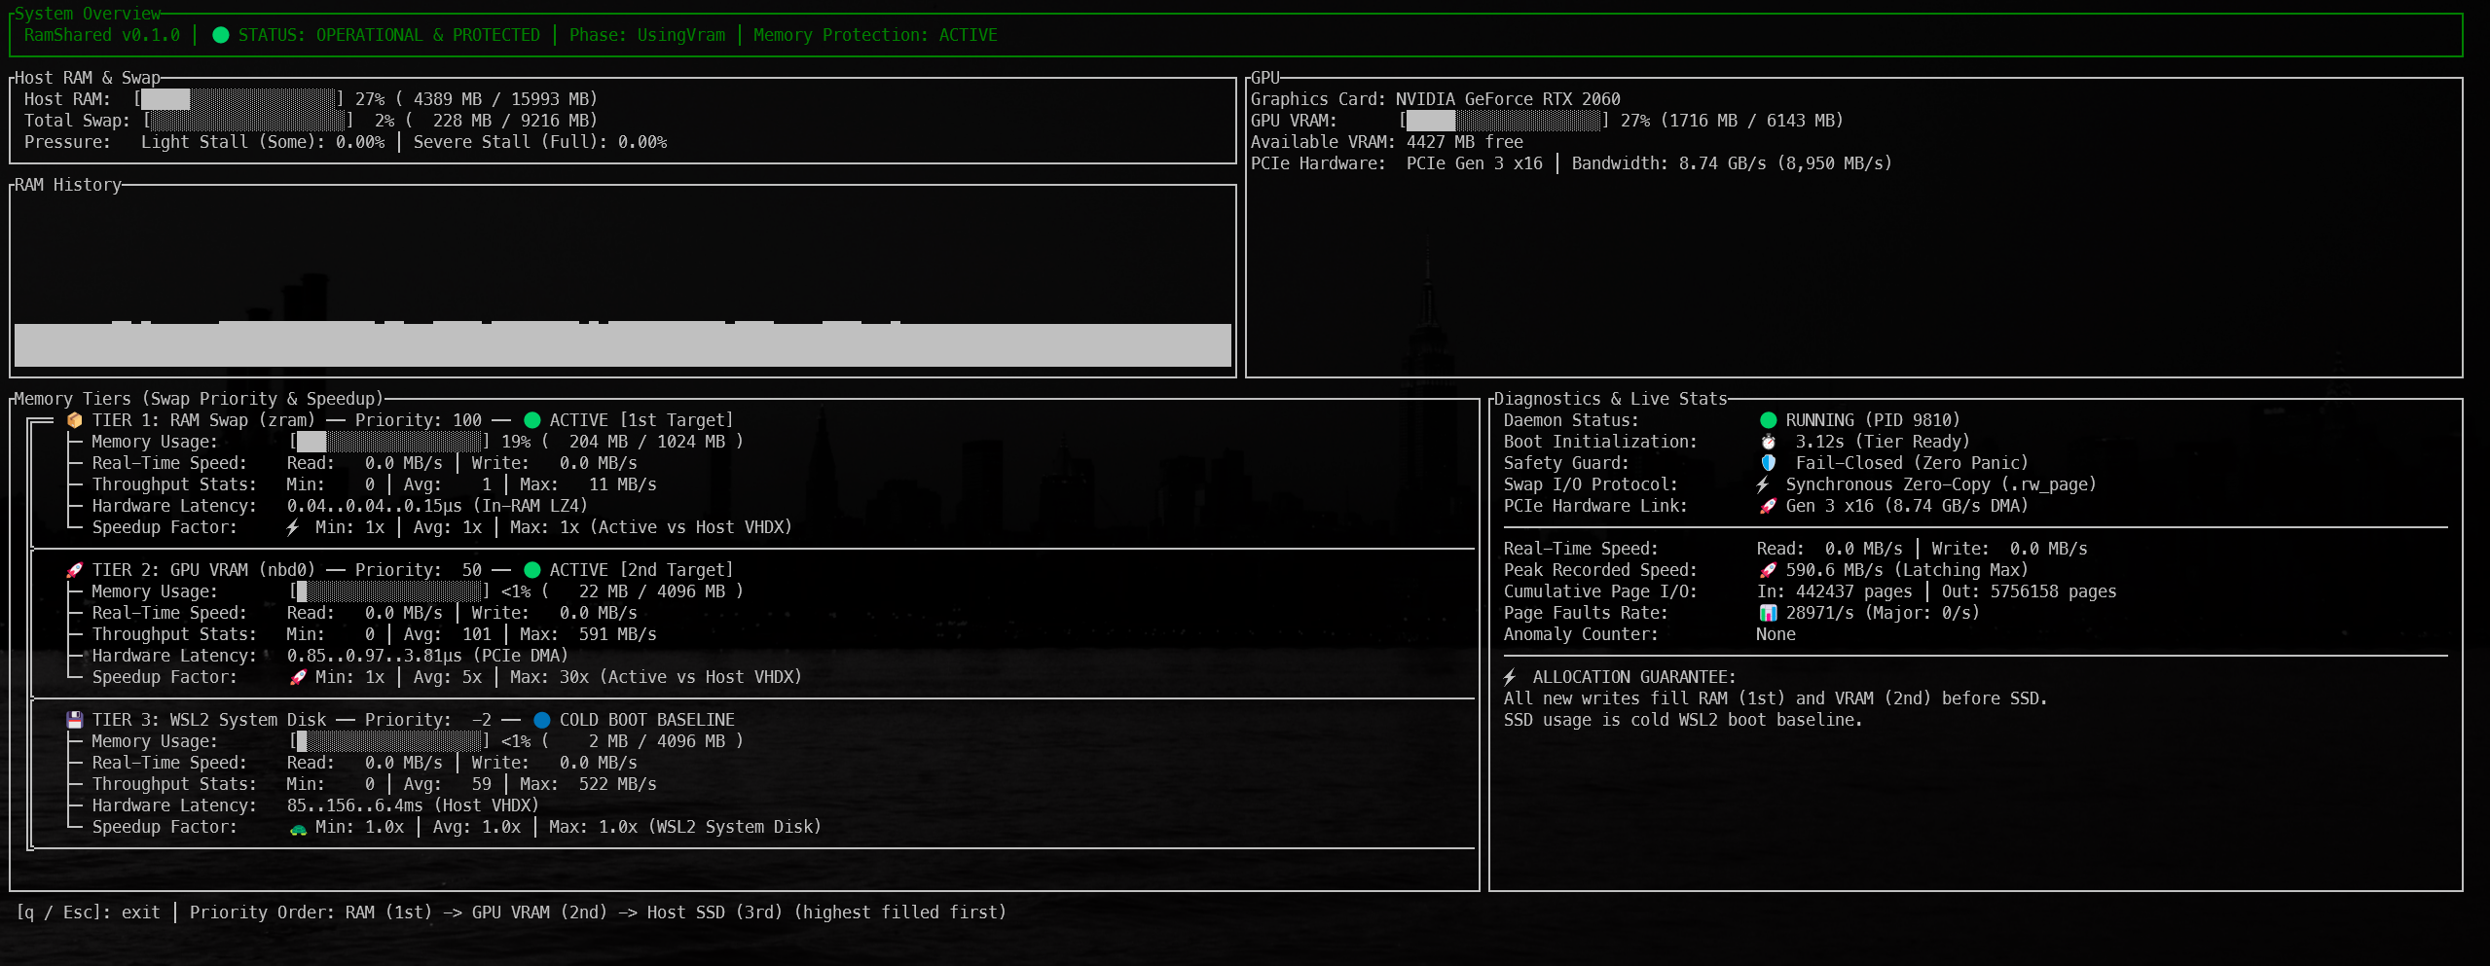2490x966 pixels.
Task: Click the blue dot beside COLD BOOT BASELINE
Action: [x=542, y=720]
